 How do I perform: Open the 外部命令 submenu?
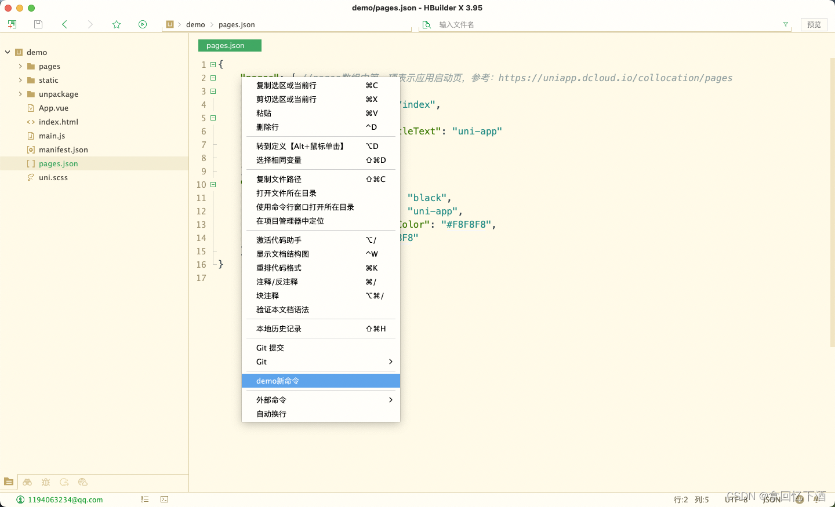tap(321, 400)
